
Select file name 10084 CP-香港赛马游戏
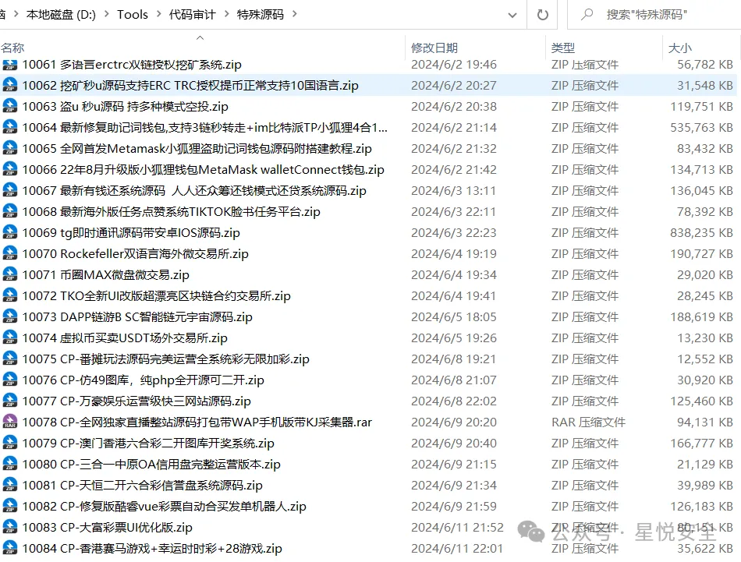coord(152,548)
